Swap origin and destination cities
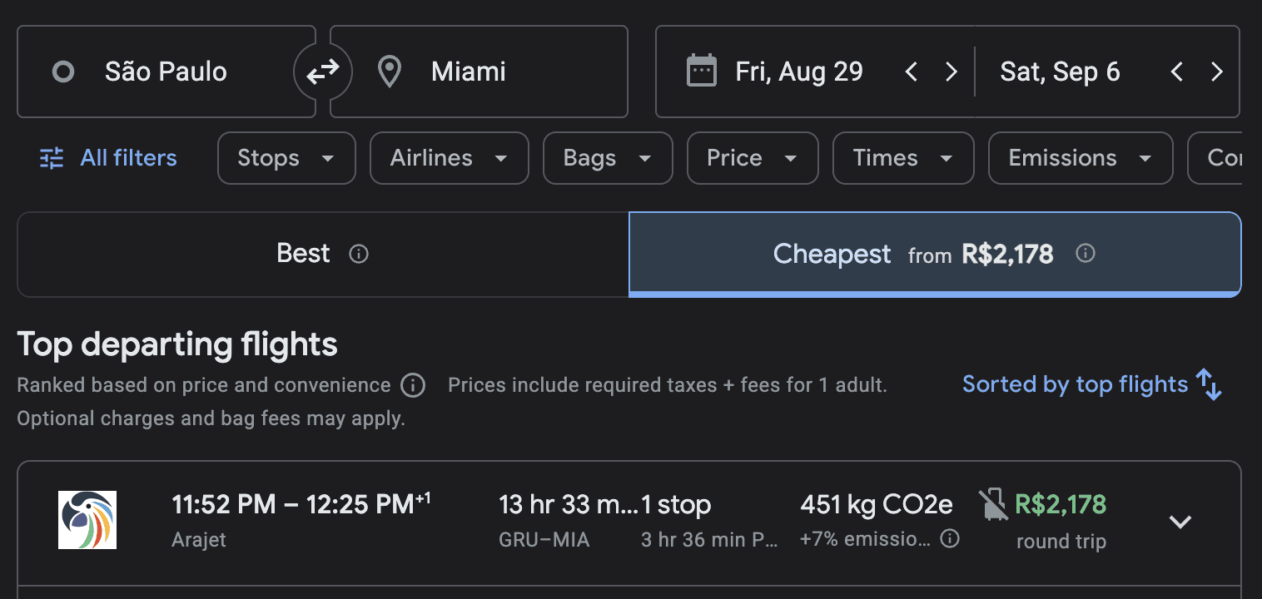The image size is (1262, 599). (323, 72)
